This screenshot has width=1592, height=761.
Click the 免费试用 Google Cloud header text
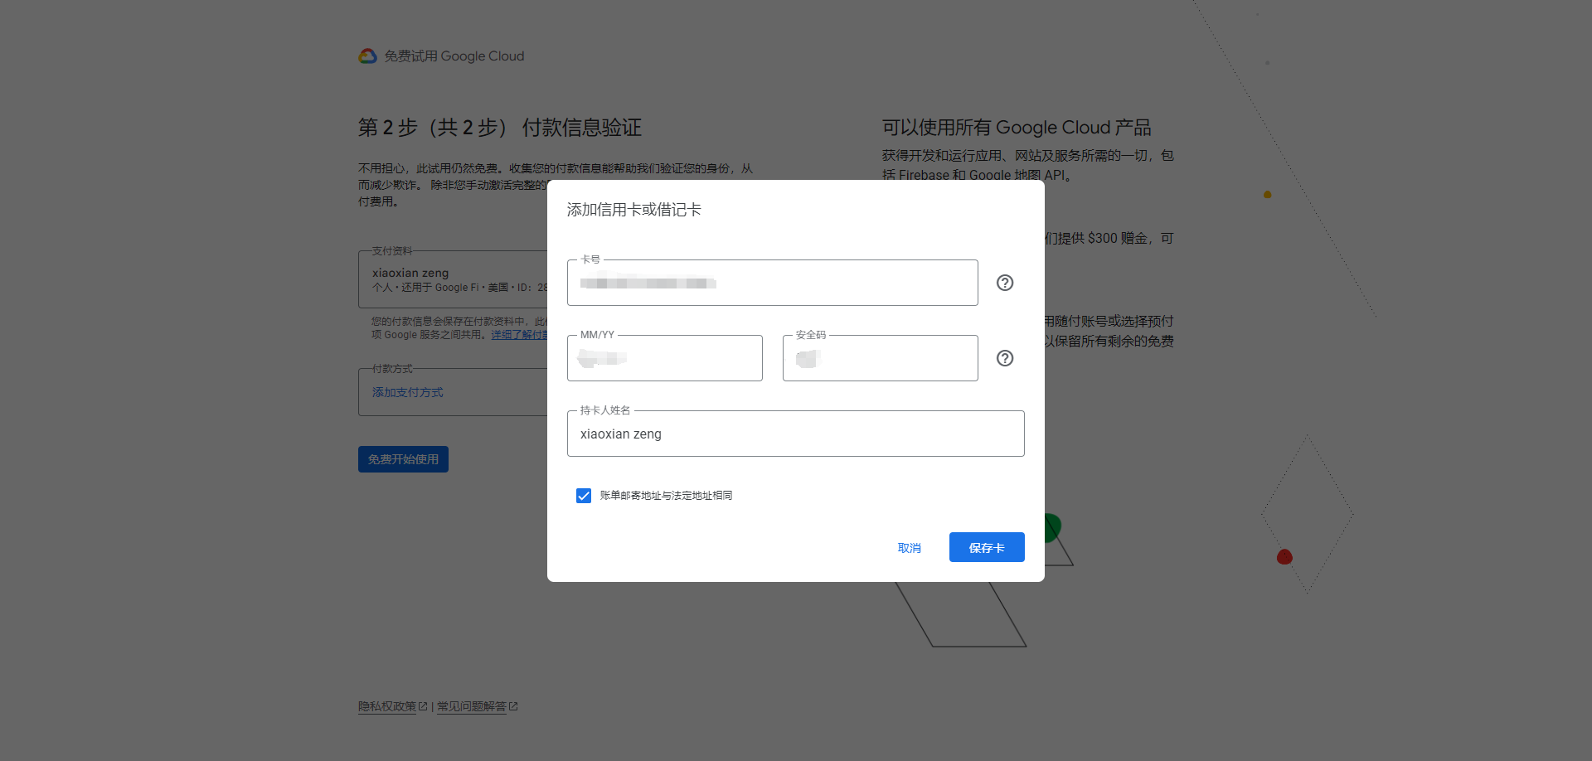[x=454, y=56]
